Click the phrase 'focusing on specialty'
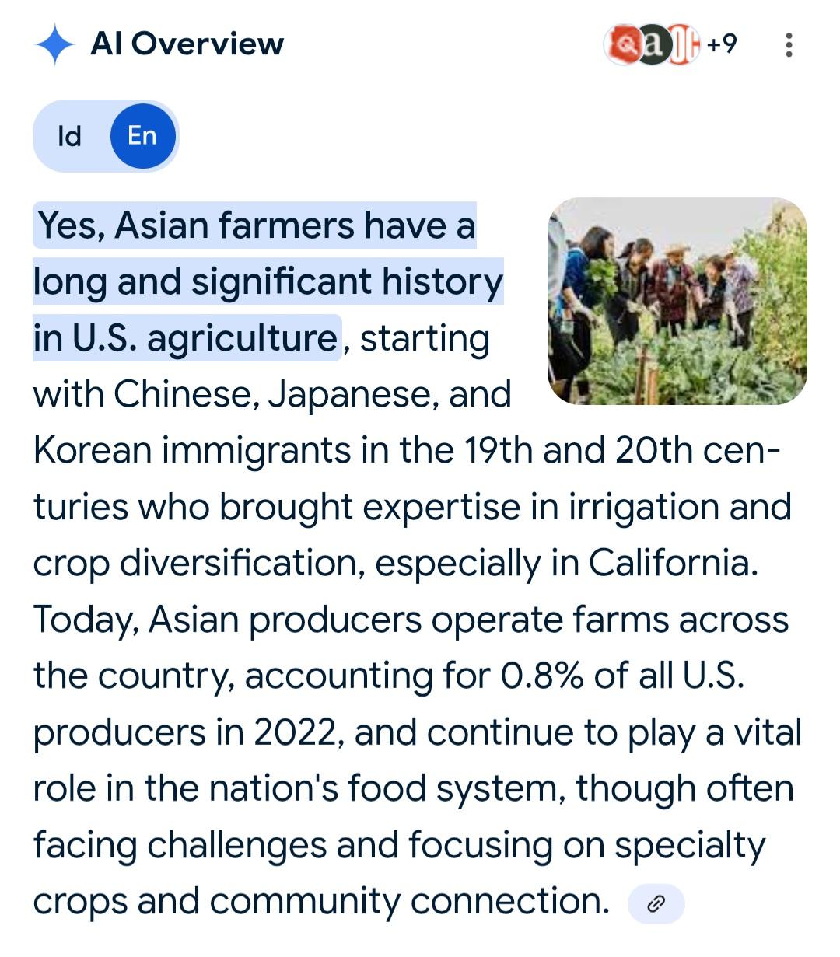 tap(587, 846)
